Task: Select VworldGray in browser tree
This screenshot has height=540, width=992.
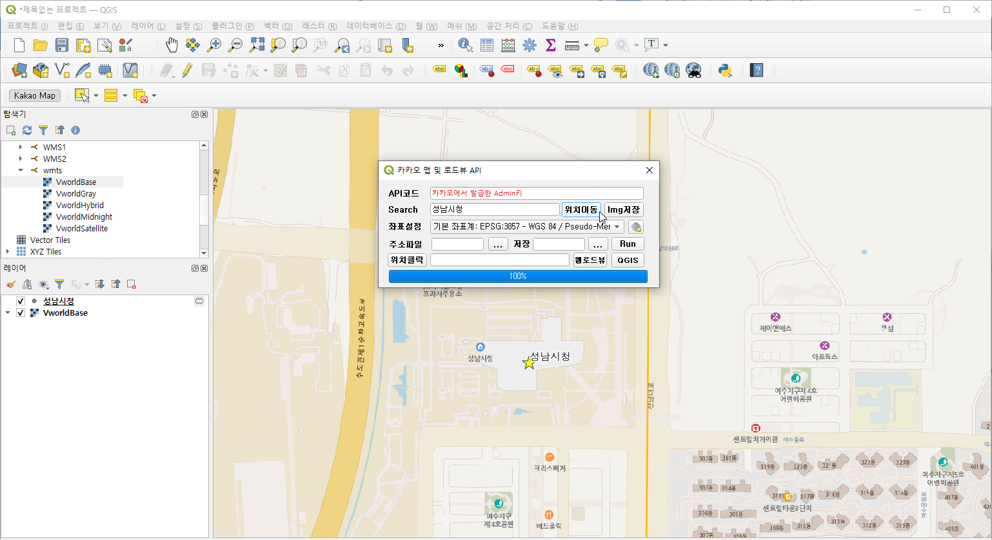Action: click(x=76, y=193)
